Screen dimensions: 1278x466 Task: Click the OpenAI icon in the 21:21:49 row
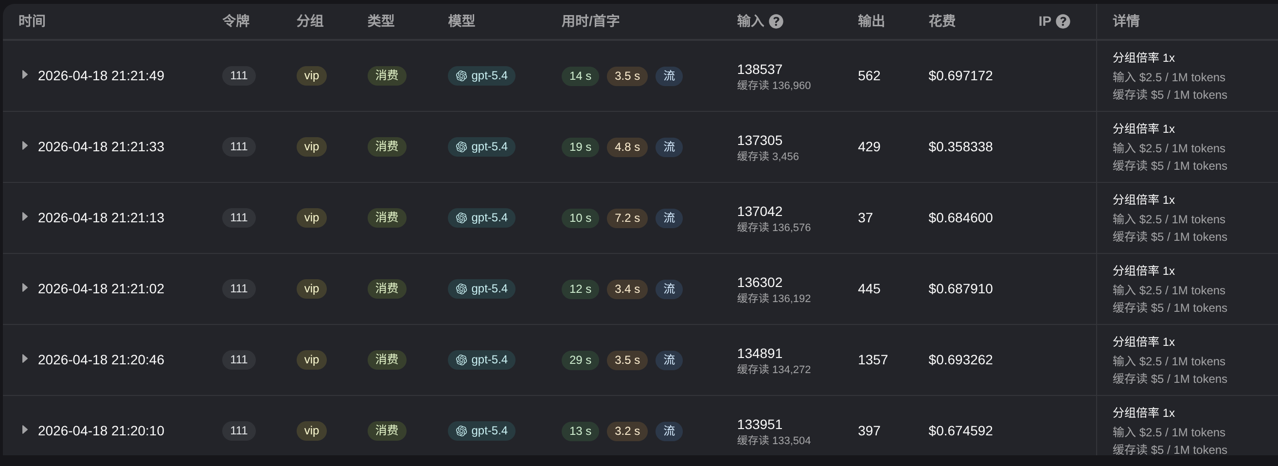click(461, 76)
